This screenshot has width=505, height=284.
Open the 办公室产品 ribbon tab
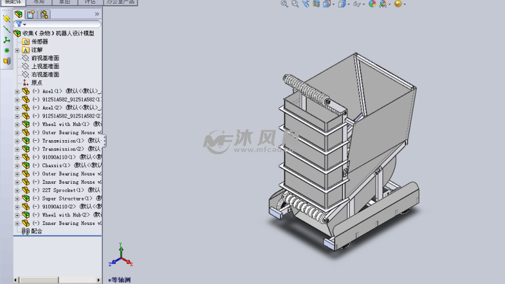(121, 2)
